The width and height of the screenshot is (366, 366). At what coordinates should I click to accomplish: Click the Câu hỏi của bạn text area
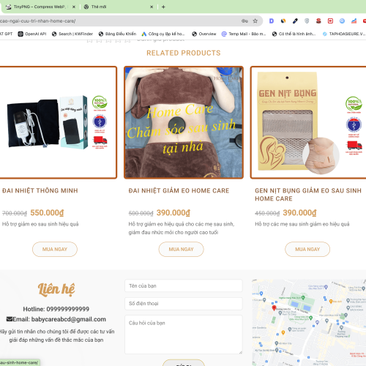click(184, 335)
